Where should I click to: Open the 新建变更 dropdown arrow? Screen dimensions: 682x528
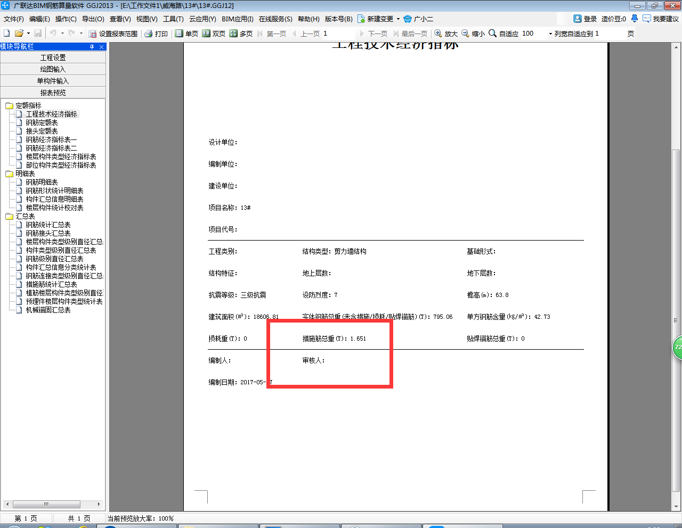coord(398,19)
